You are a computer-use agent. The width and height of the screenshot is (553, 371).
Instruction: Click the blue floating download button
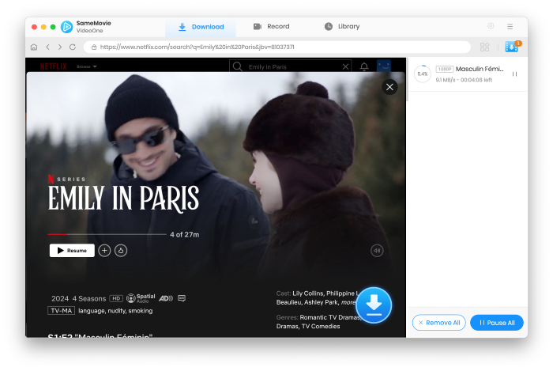[374, 305]
